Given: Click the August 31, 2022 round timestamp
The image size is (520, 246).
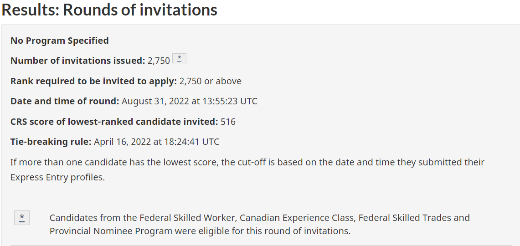Looking at the screenshot, I should [x=190, y=101].
